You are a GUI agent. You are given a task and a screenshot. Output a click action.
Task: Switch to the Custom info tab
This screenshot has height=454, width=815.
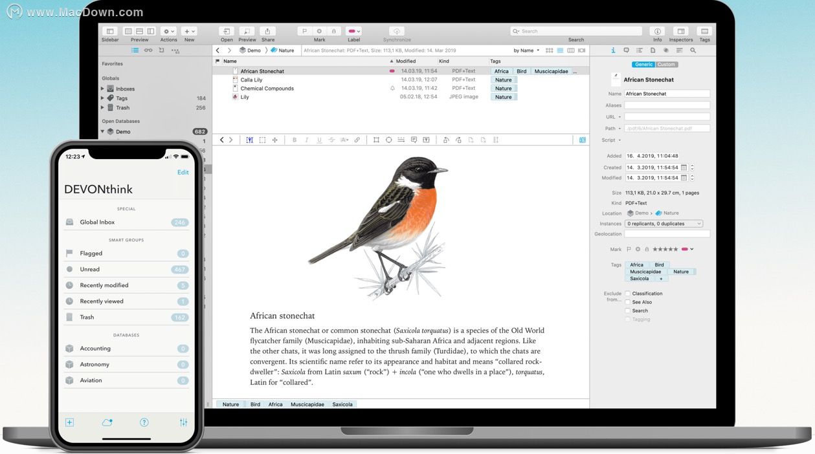click(666, 64)
